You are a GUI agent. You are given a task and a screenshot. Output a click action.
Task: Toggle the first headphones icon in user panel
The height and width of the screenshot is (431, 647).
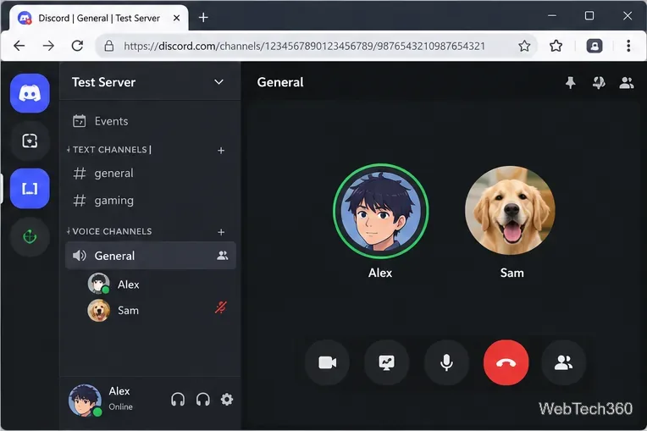[x=178, y=399]
